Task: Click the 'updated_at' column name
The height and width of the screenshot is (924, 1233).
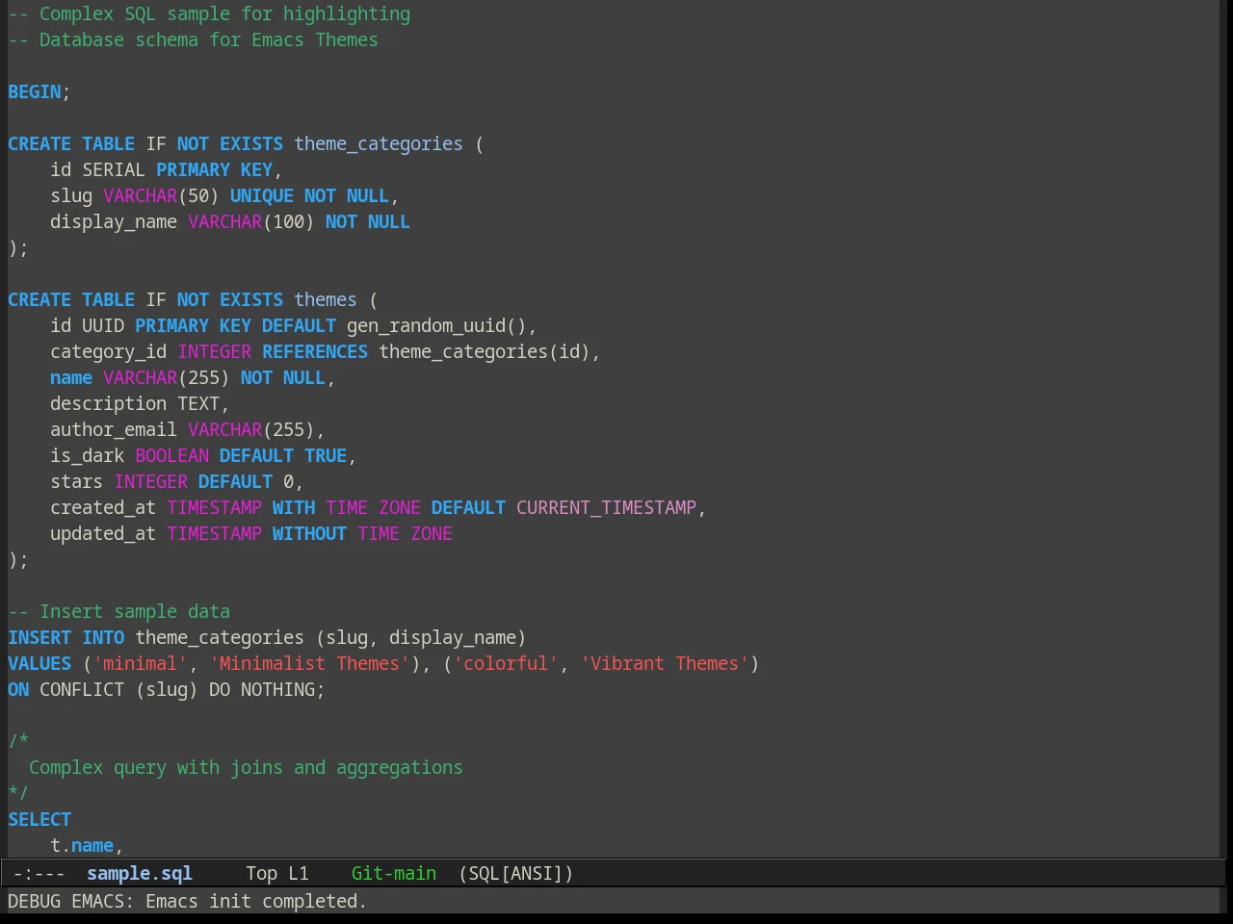Action: pos(103,533)
